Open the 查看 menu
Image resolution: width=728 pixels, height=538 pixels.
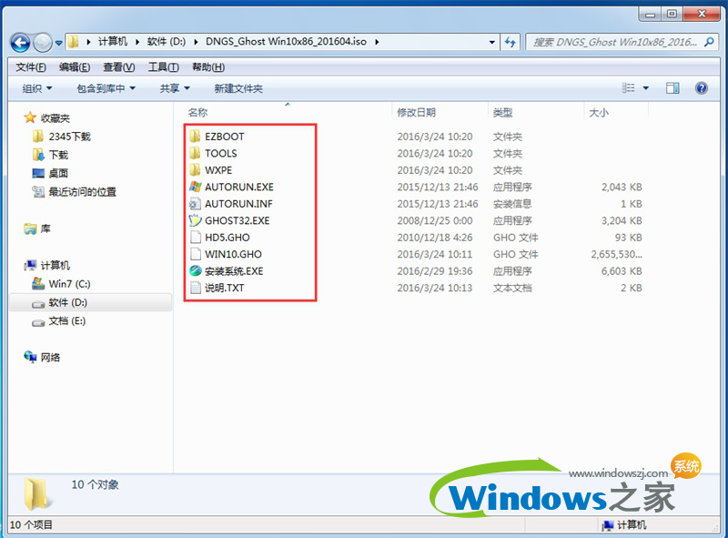click(118, 66)
